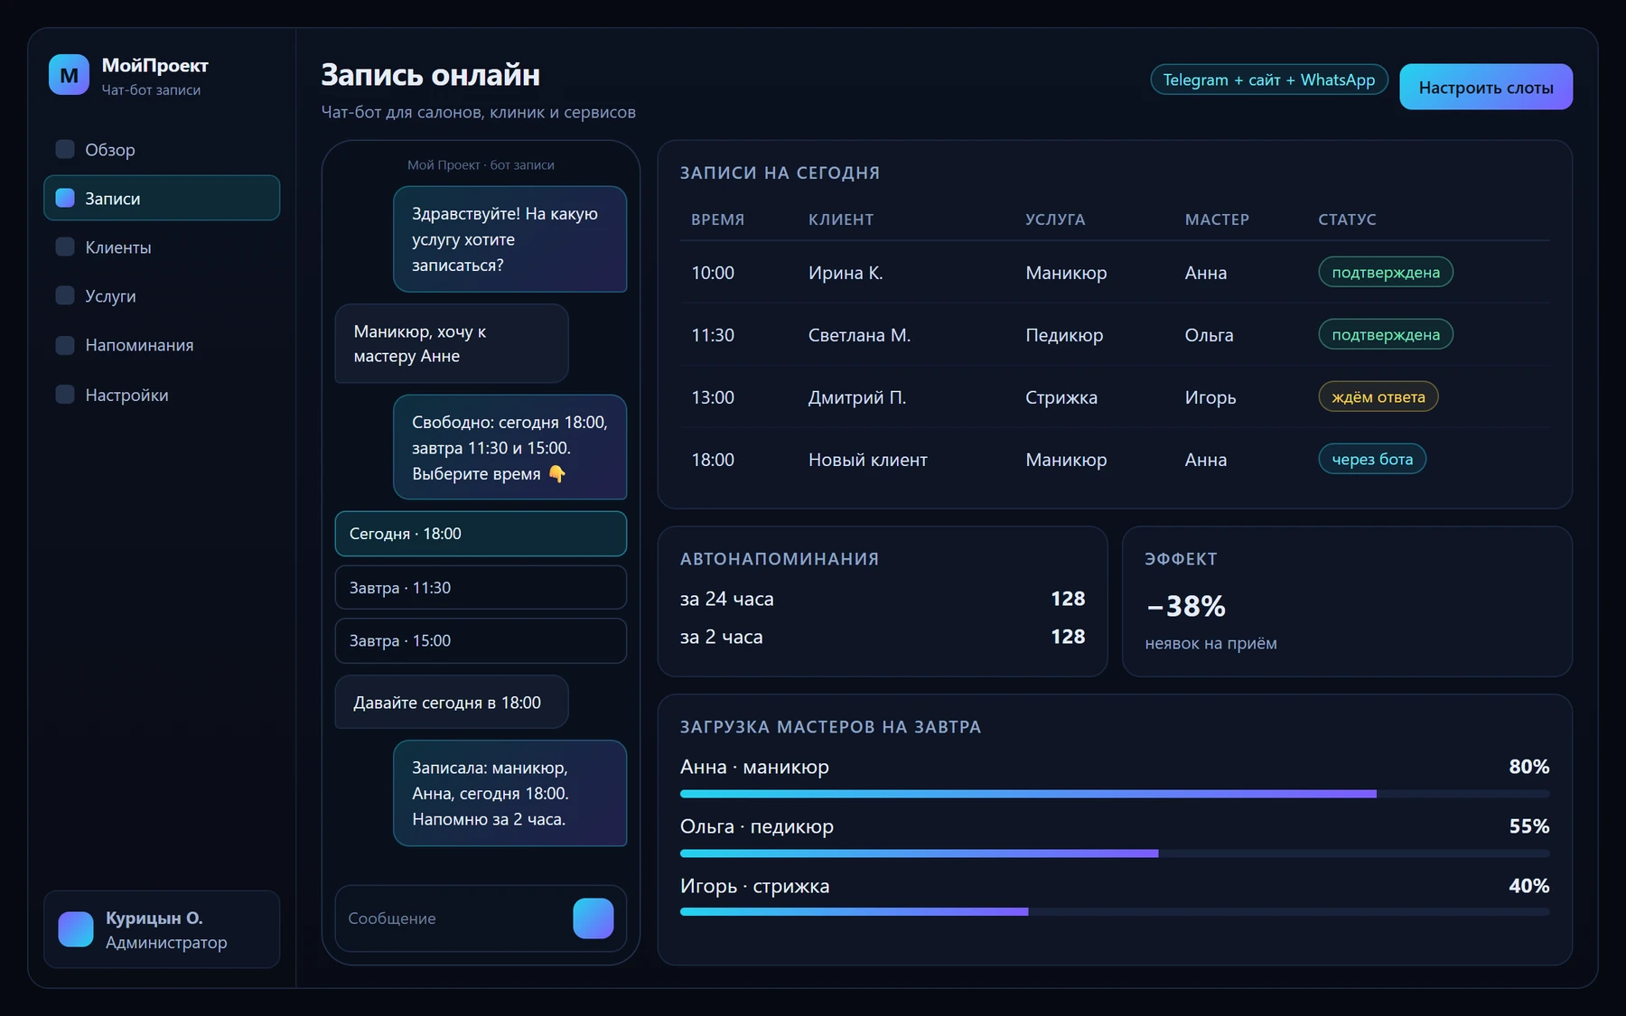Click Анна · маникюр load bar
The height and width of the screenshot is (1016, 1626).
click(1115, 794)
